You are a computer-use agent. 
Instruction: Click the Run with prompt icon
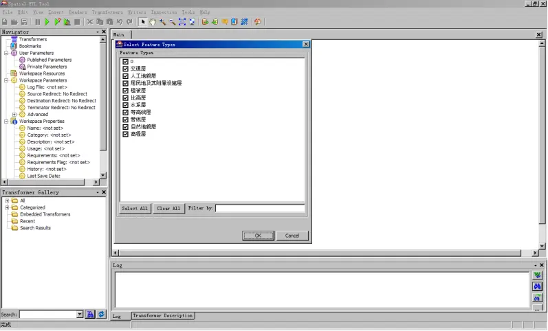coord(57,22)
